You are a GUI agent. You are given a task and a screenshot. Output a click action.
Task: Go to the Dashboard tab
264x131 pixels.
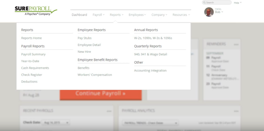click(x=79, y=15)
